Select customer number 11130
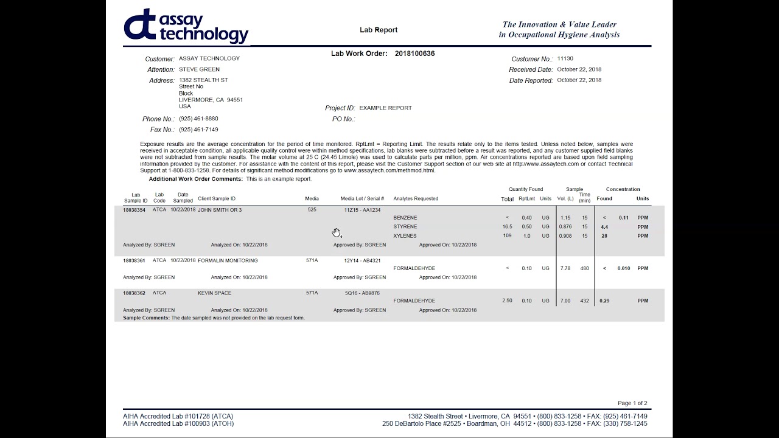Viewport: 779px width, 438px height. (x=565, y=59)
